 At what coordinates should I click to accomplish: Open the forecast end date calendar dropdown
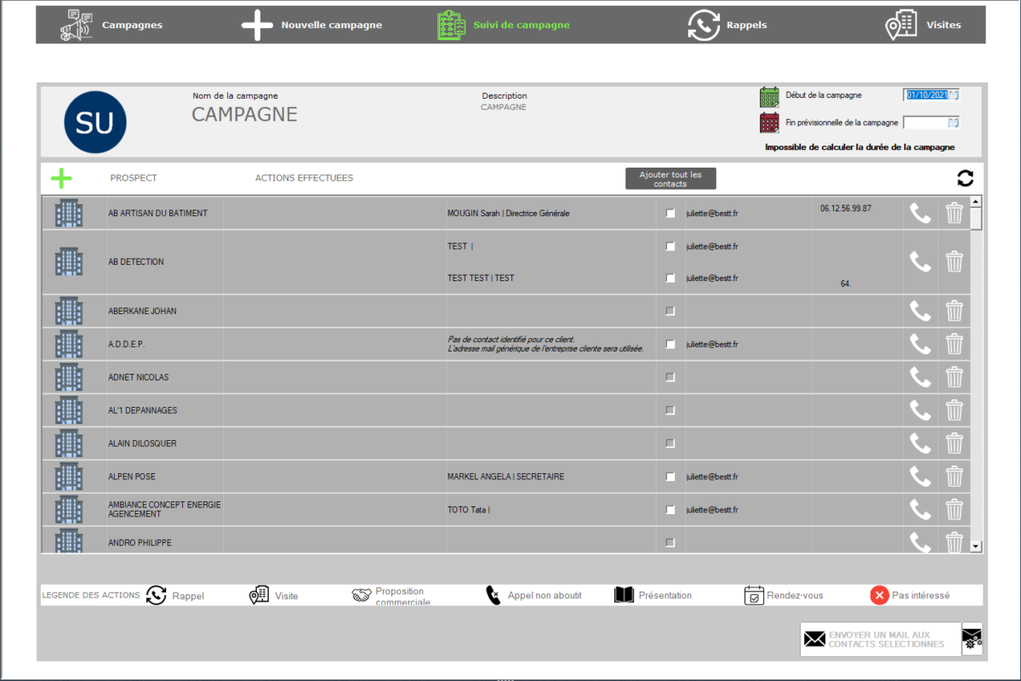[954, 123]
